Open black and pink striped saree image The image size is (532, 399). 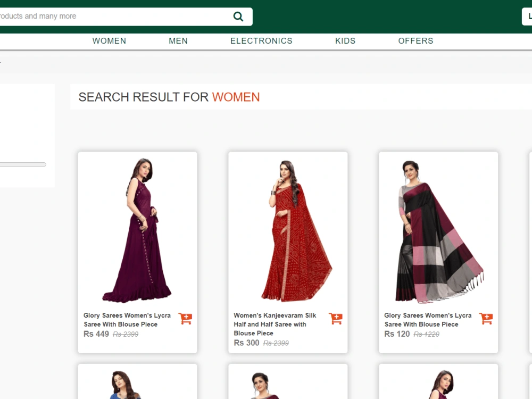(x=439, y=231)
